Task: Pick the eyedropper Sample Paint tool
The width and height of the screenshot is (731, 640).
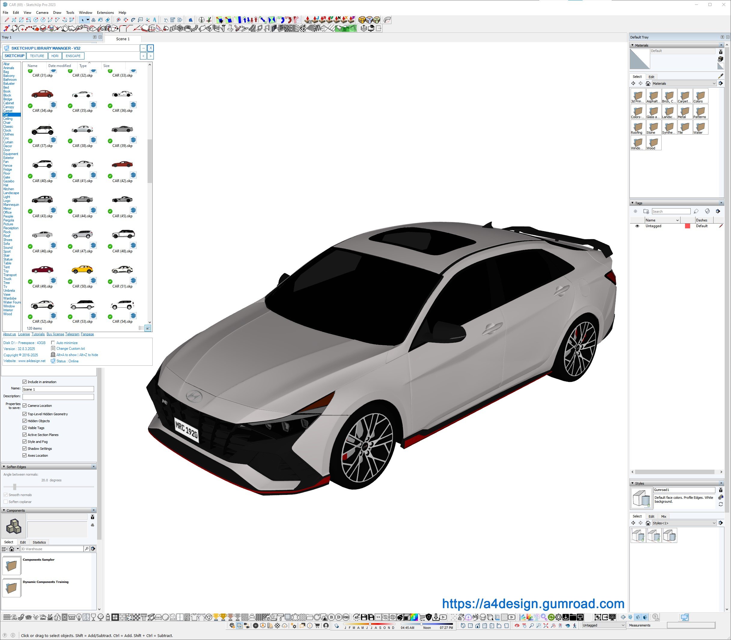Action: pyautogui.click(x=721, y=76)
